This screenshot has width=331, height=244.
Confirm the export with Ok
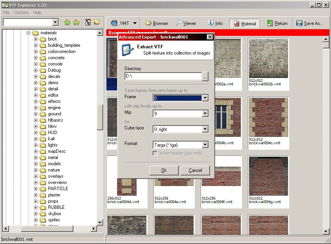[164, 170]
